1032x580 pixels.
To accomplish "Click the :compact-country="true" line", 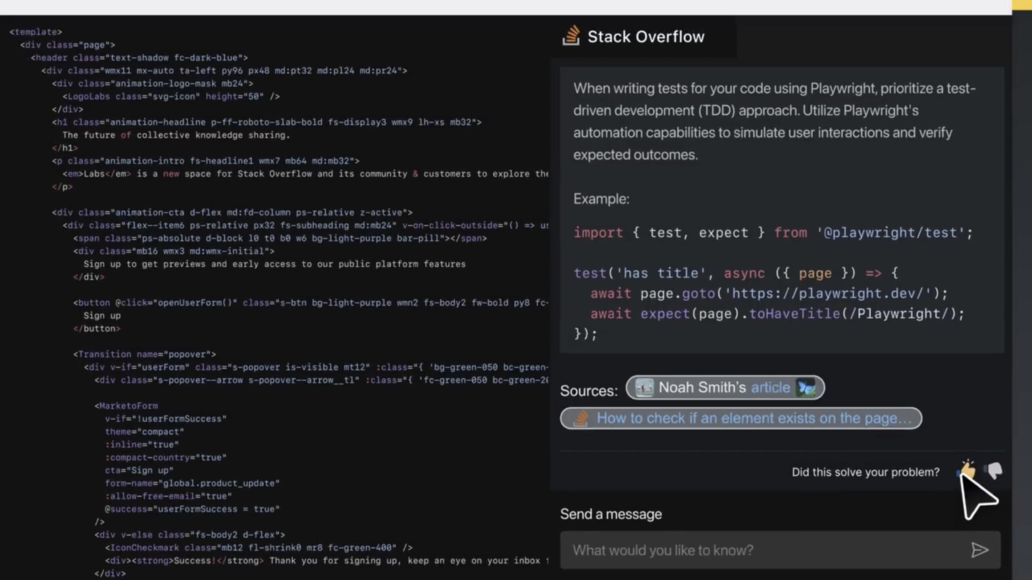I will click(x=166, y=457).
